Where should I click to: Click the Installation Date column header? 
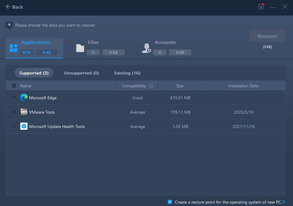[243, 86]
